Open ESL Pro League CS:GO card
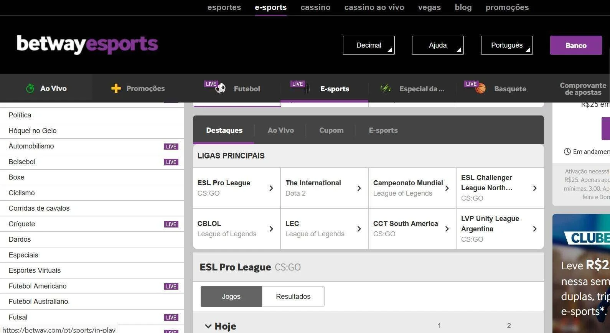Screen dimensions: 610x333 point(237,188)
